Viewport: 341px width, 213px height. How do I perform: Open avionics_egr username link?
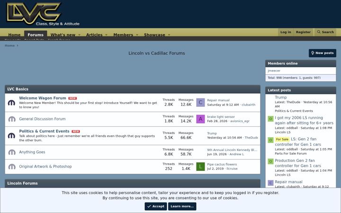[240, 121]
